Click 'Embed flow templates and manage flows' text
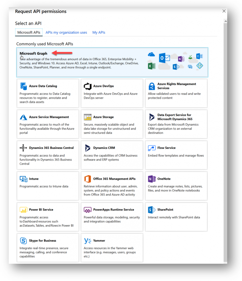Screen dimensions: 242x281 click(x=176, y=156)
